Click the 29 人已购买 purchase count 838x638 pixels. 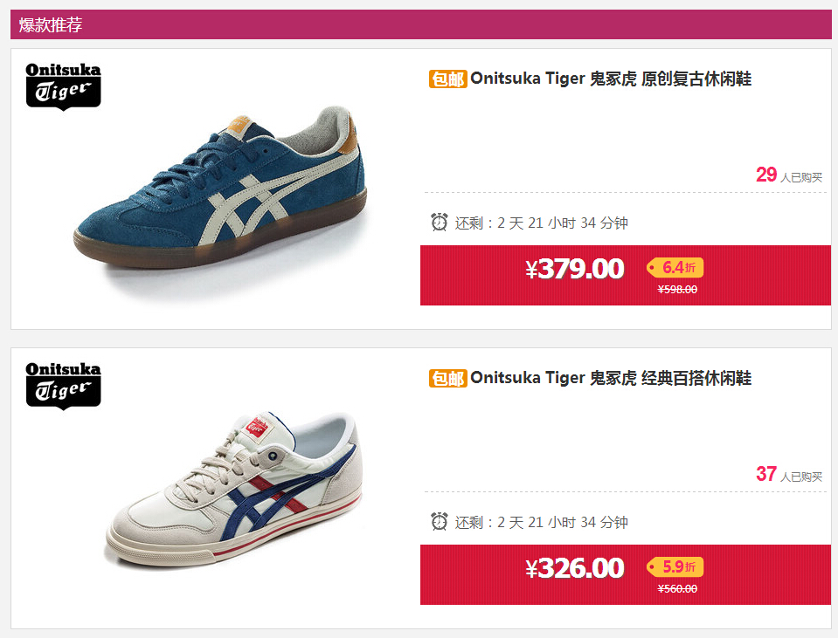coord(789,175)
